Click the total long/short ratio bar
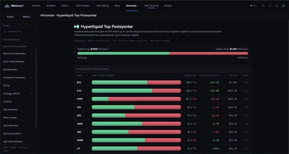 163,54
